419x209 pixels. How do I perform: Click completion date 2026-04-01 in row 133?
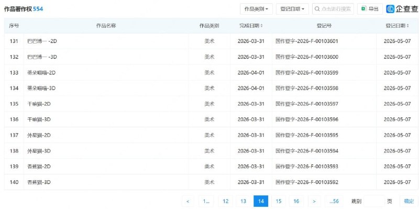tap(251, 72)
